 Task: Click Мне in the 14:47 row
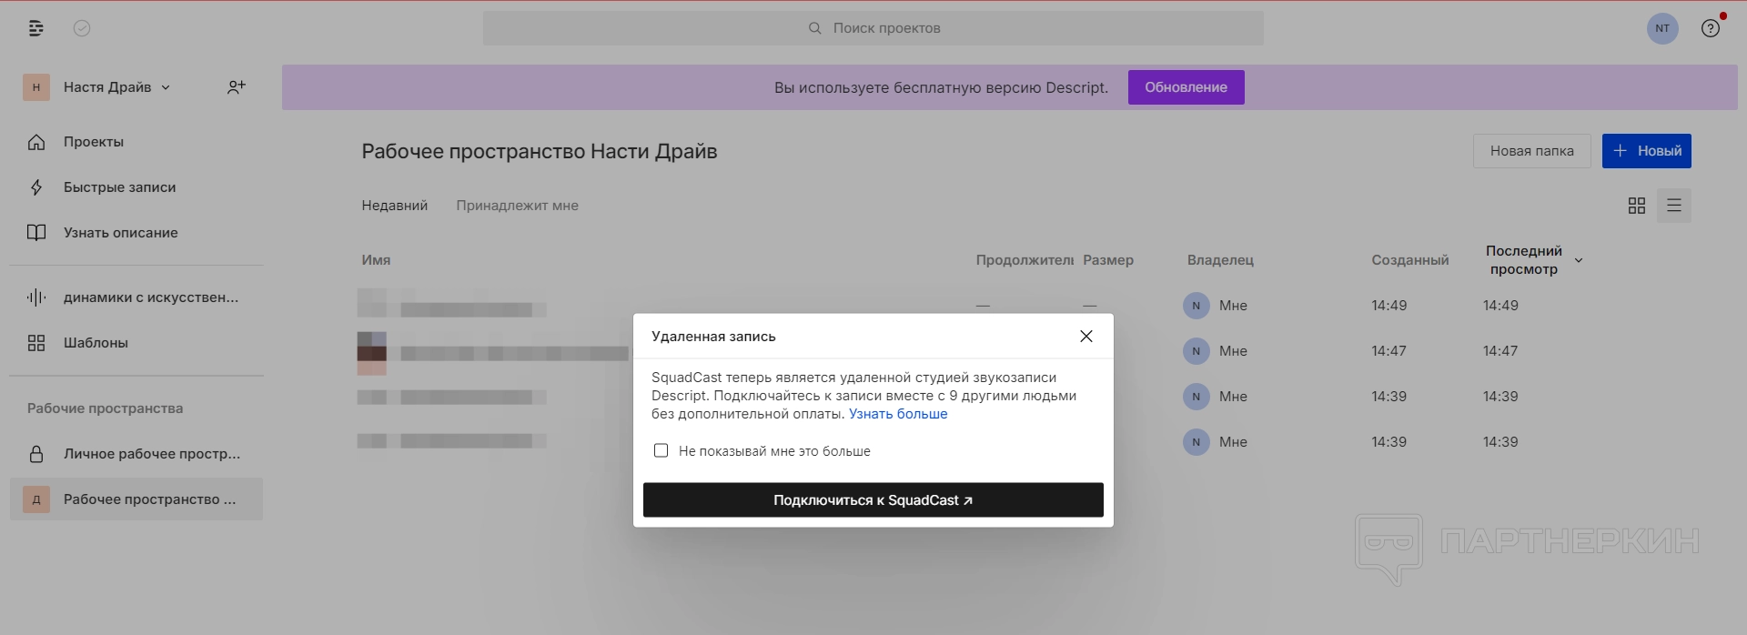coord(1233,351)
